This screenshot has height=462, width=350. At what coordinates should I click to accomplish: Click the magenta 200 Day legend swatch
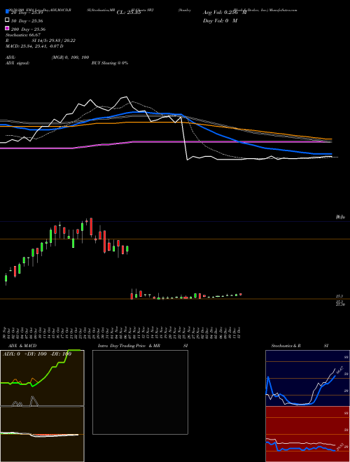point(8,28)
